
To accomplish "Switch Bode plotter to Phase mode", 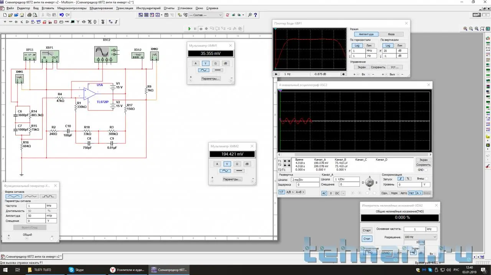I will [x=391, y=34].
